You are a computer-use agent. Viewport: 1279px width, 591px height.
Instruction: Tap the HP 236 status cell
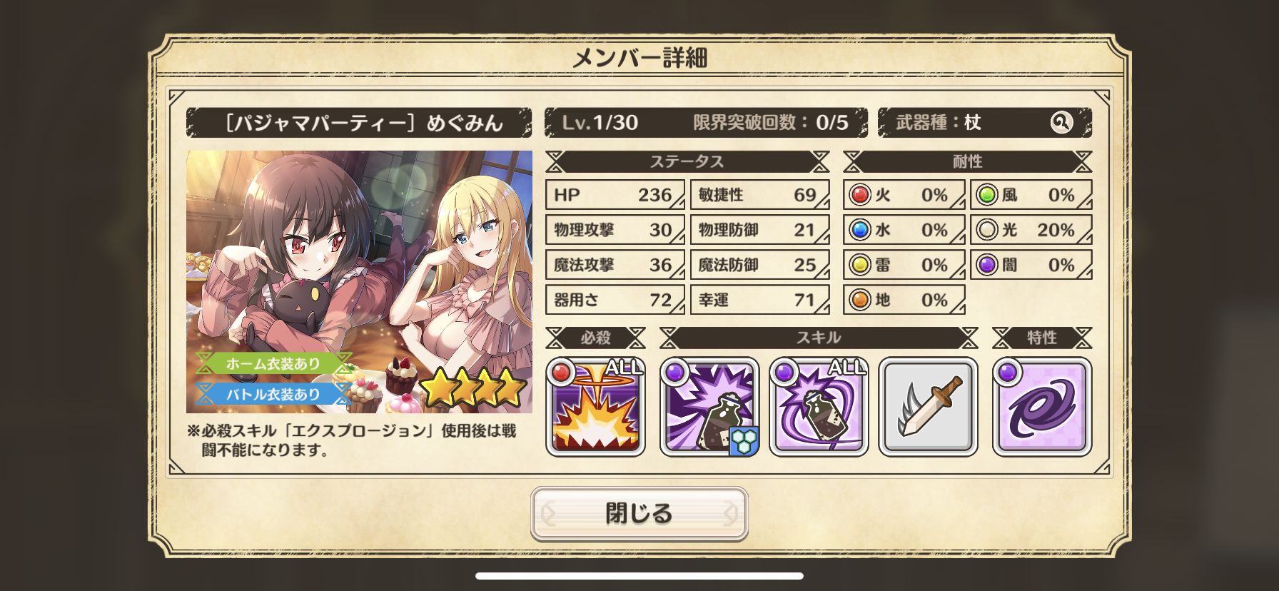615,195
